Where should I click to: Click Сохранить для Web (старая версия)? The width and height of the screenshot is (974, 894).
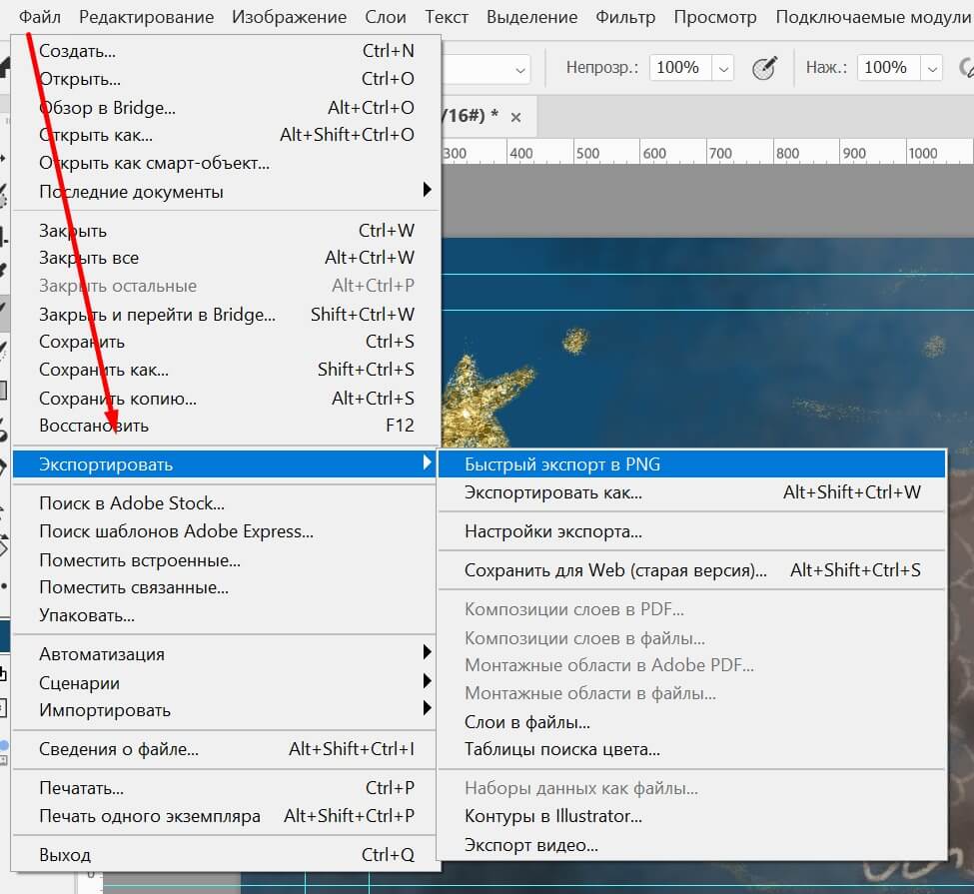(x=615, y=570)
